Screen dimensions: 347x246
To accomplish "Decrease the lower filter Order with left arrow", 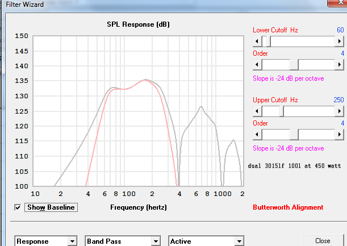I will (x=257, y=65).
